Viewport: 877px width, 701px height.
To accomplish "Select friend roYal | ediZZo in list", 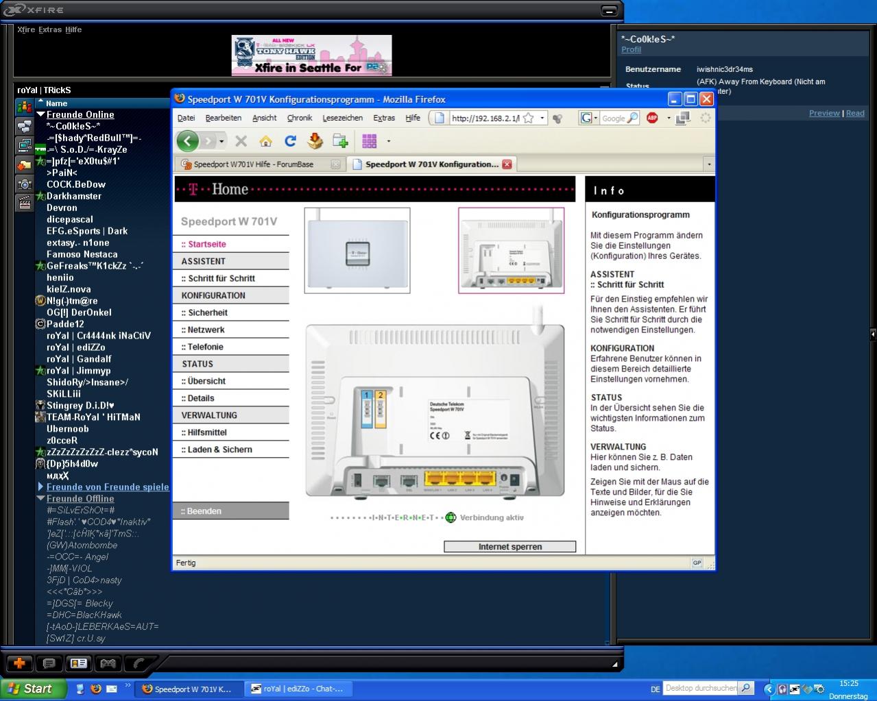I will pyautogui.click(x=76, y=347).
